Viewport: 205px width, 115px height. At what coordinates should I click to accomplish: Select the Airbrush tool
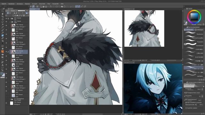pos(3,38)
